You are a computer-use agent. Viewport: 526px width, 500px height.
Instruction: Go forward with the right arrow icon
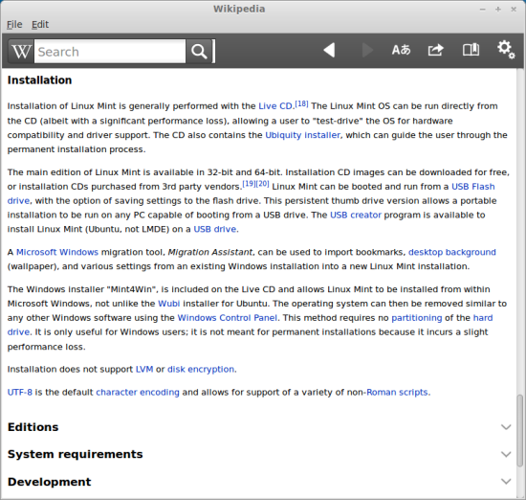point(367,51)
